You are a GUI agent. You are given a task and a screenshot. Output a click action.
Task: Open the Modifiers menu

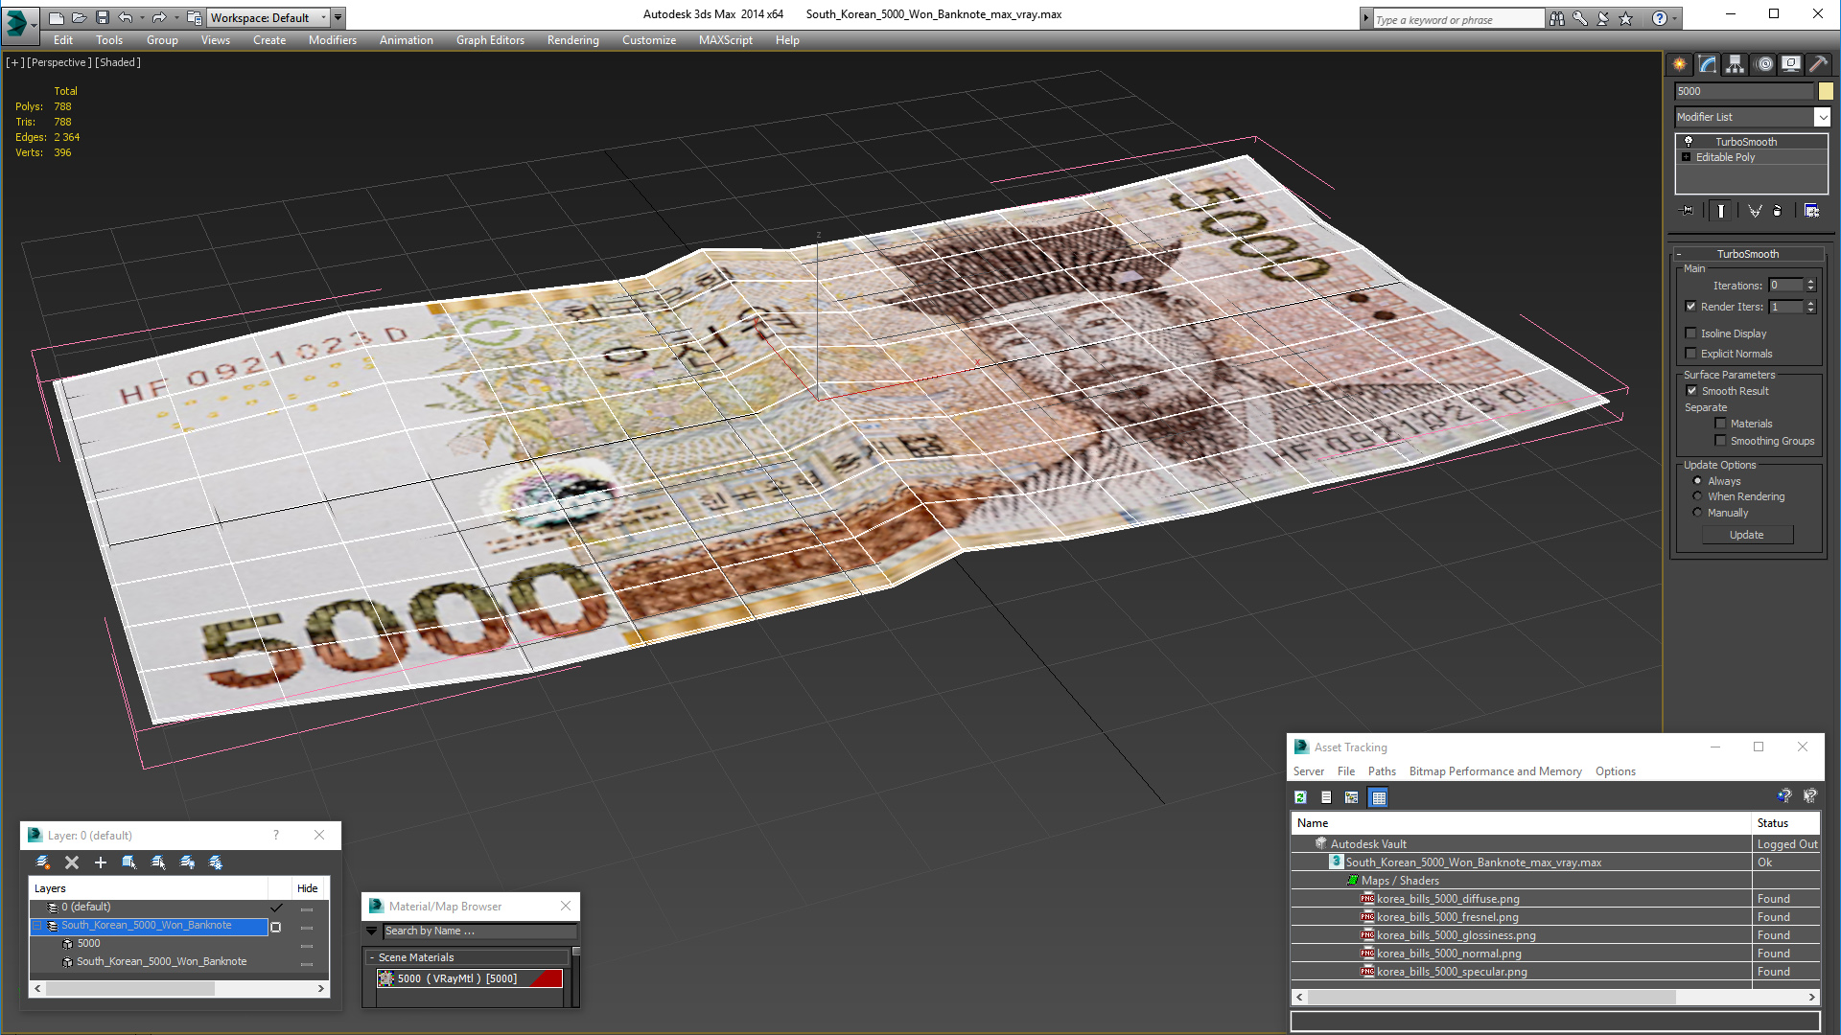(x=332, y=40)
